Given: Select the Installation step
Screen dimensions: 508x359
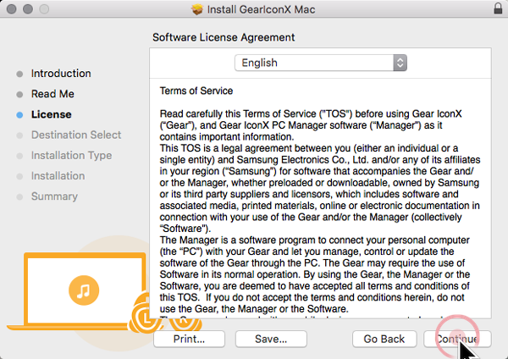Looking at the screenshot, I should [x=58, y=176].
